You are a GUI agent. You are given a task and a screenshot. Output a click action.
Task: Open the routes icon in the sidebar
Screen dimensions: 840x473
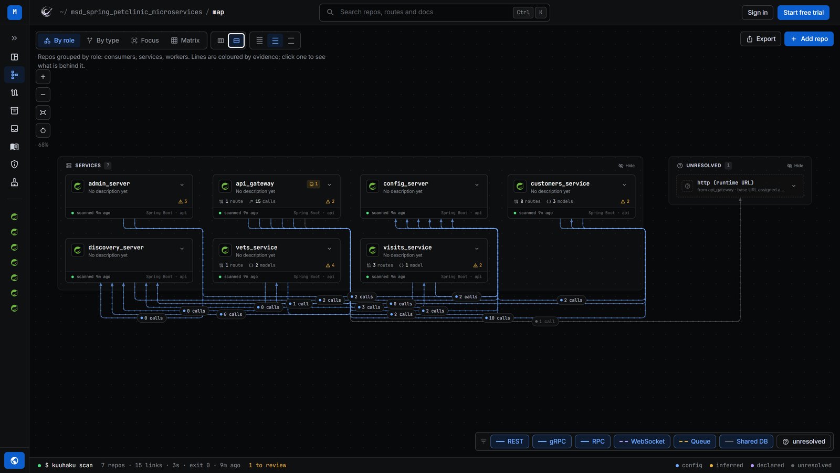pyautogui.click(x=14, y=92)
